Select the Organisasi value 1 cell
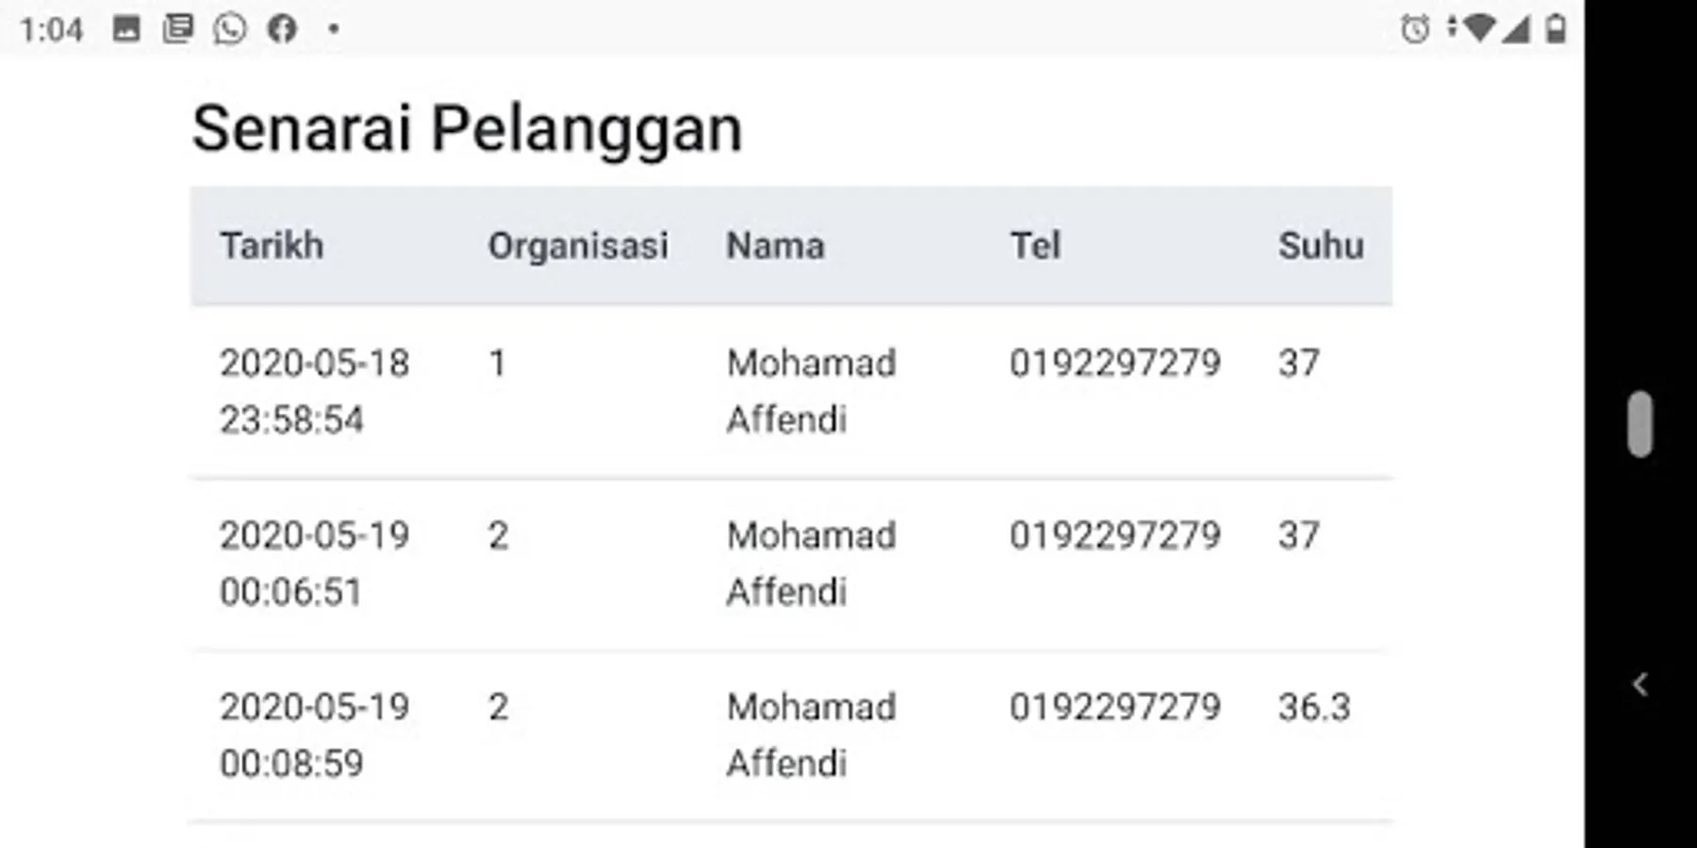This screenshot has width=1697, height=848. [498, 364]
